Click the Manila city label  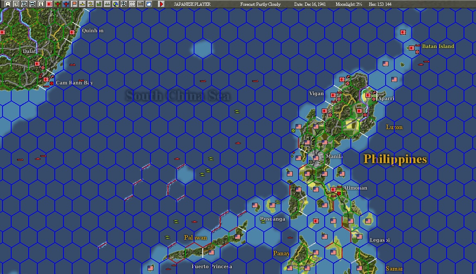click(335, 156)
